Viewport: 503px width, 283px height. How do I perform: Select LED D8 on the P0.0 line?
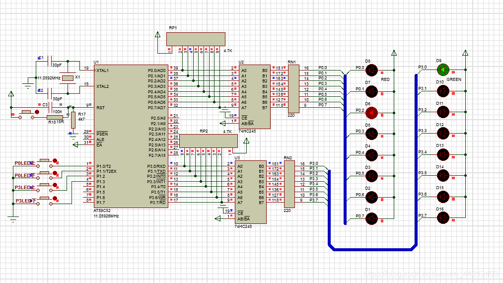pyautogui.click(x=371, y=70)
